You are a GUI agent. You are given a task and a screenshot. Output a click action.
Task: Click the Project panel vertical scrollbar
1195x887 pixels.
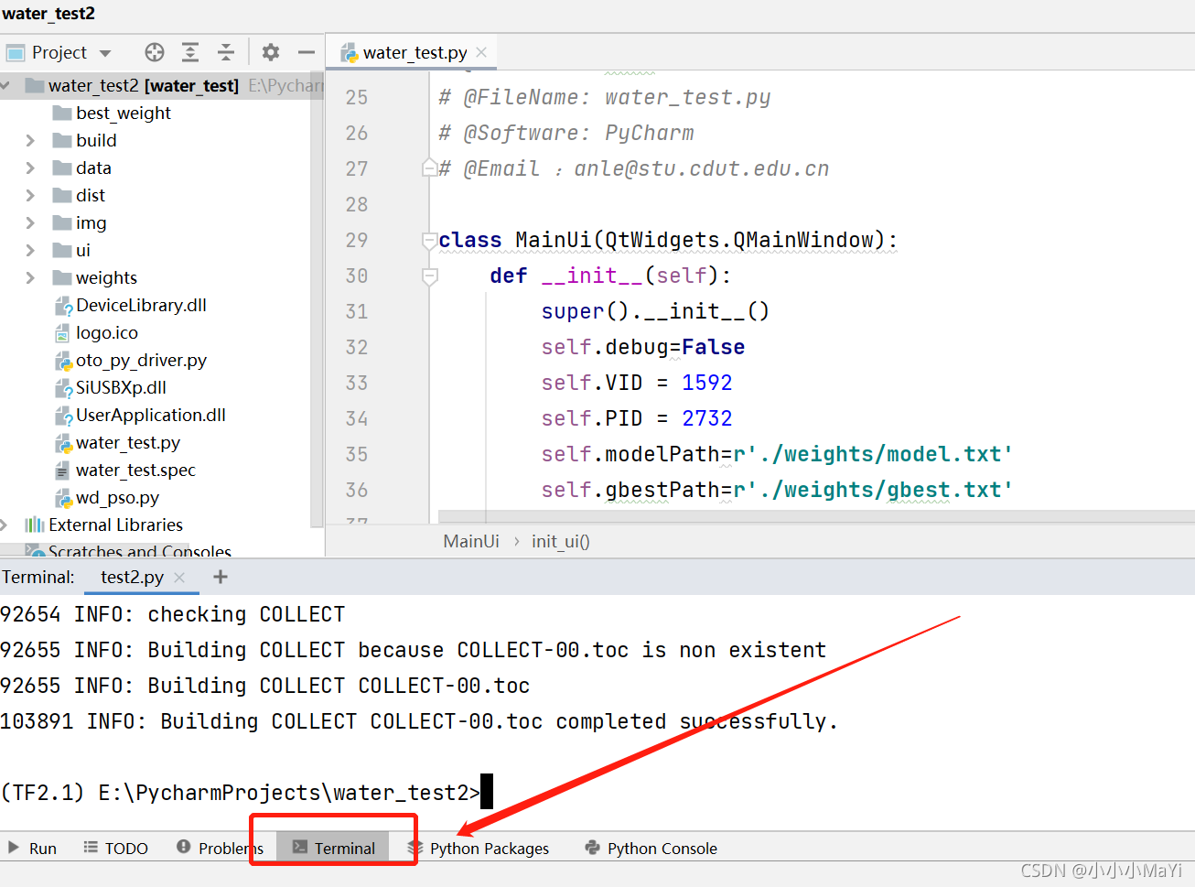[x=318, y=299]
